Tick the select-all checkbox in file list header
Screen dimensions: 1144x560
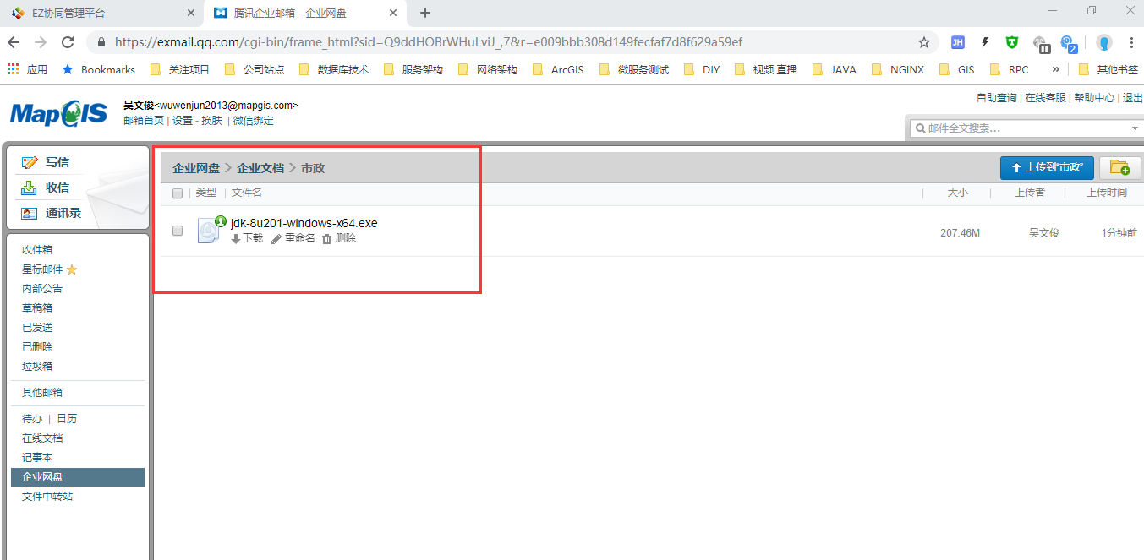click(x=178, y=193)
